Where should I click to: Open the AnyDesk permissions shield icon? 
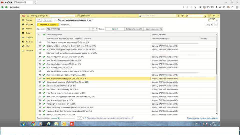(224, 7)
